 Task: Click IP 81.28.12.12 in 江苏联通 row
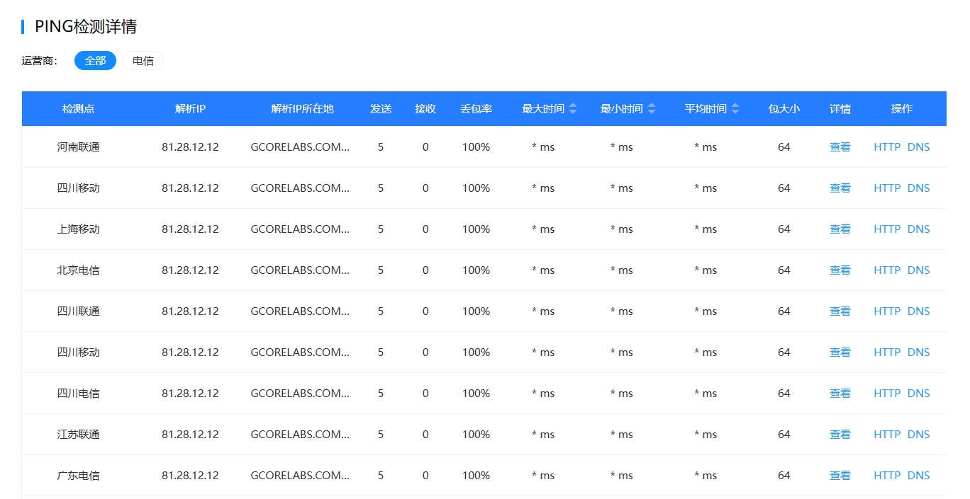click(x=191, y=434)
